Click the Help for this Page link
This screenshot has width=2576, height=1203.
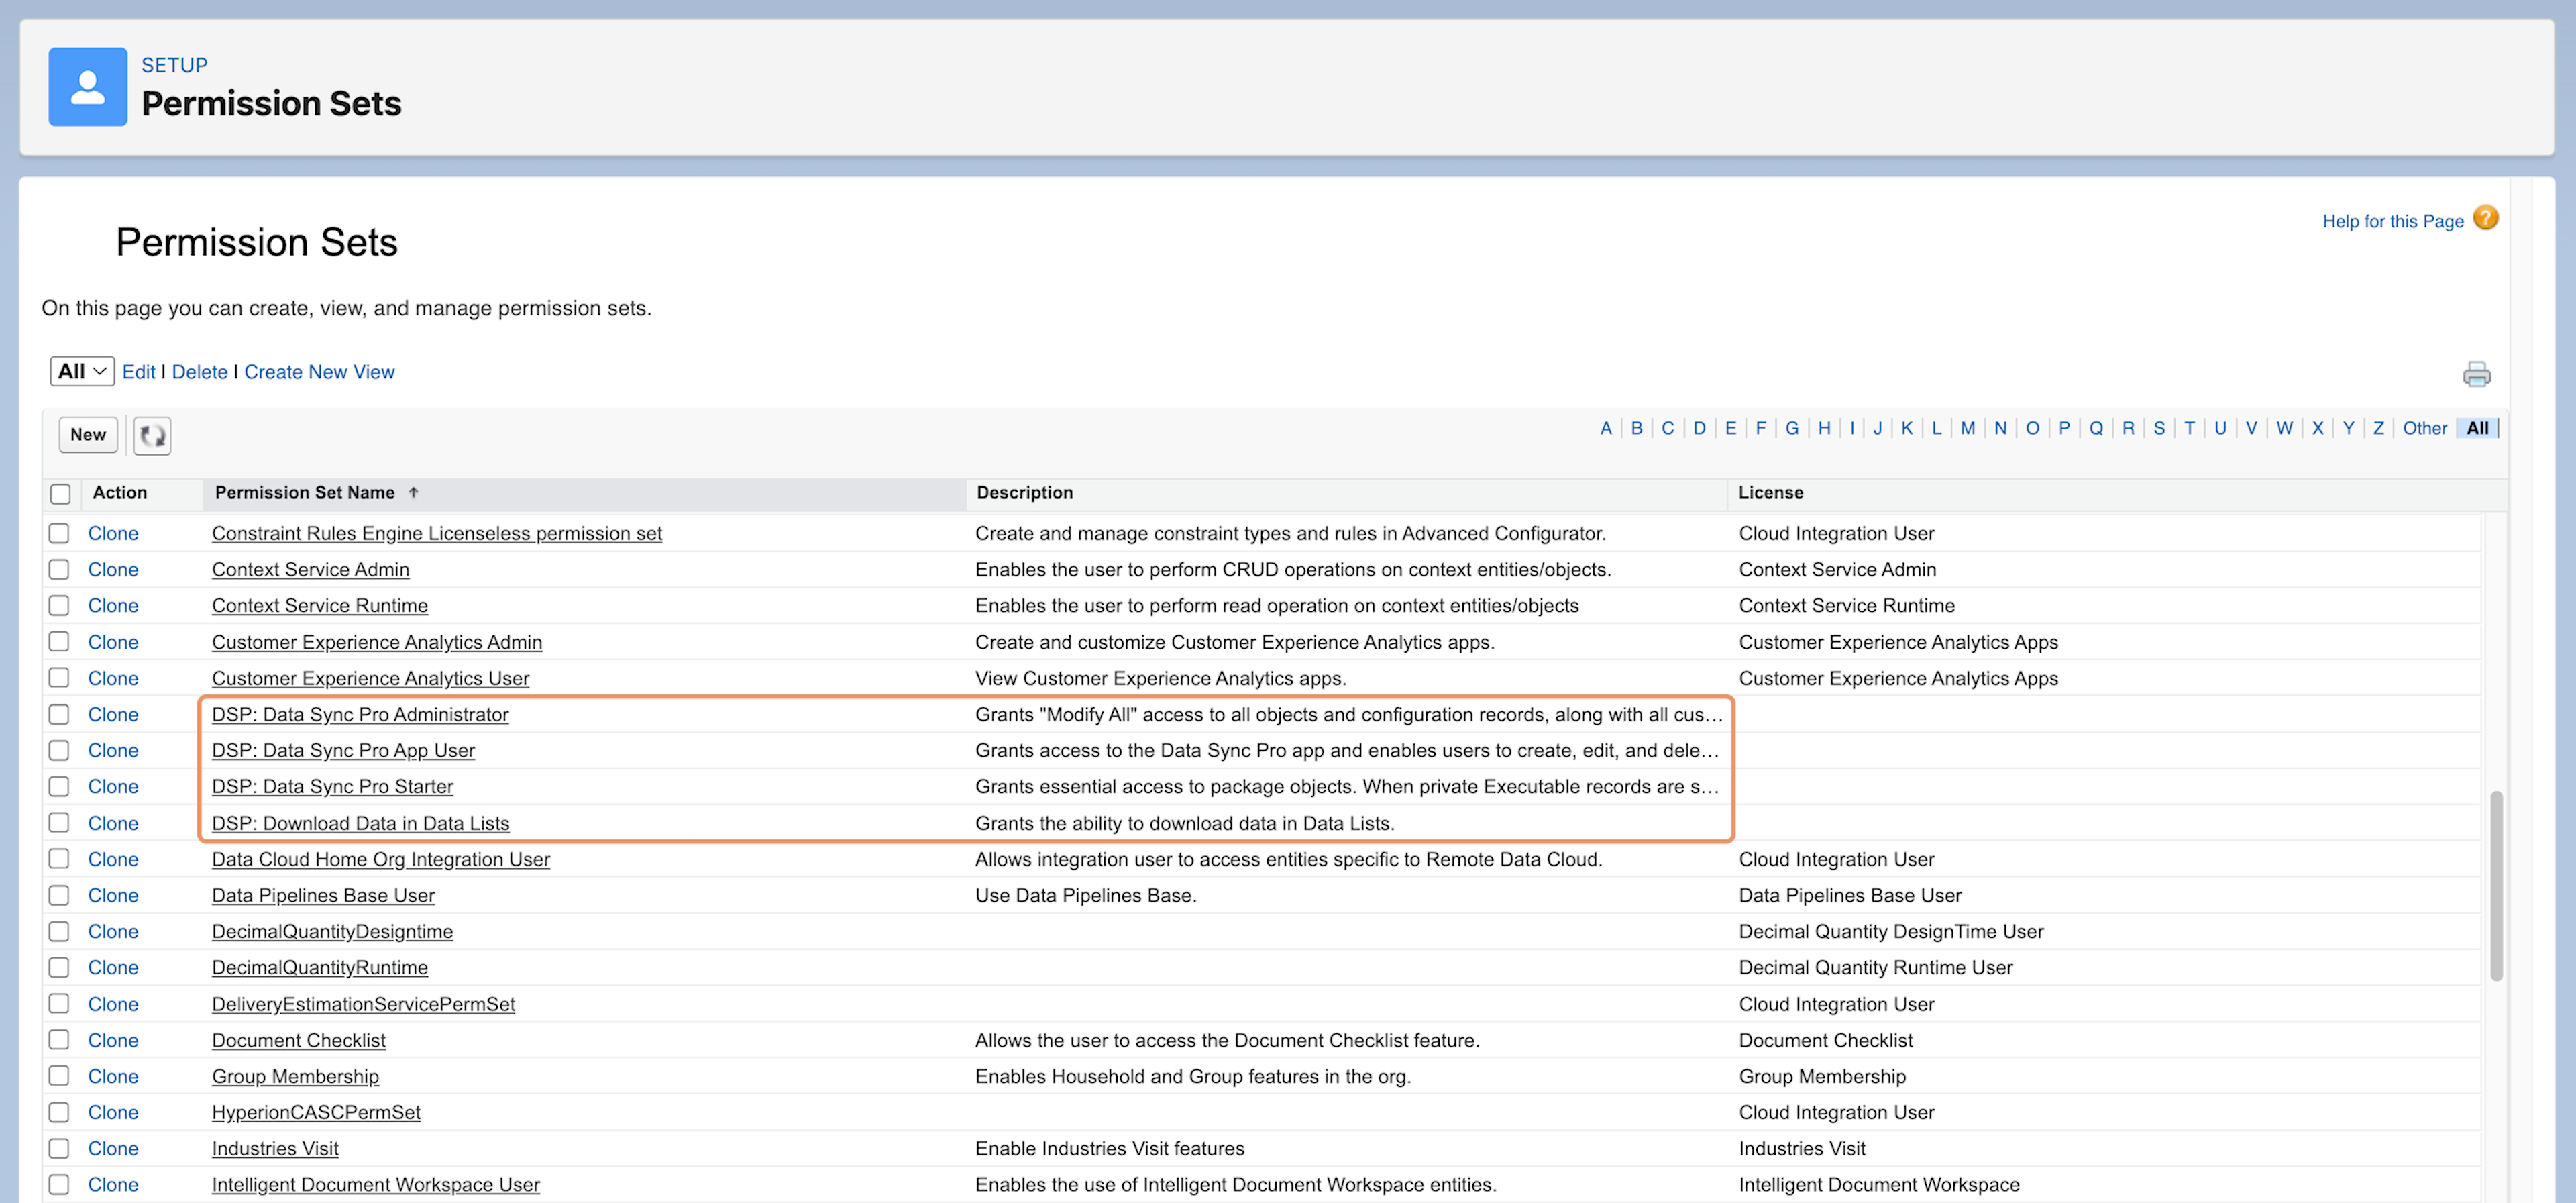point(2392,221)
